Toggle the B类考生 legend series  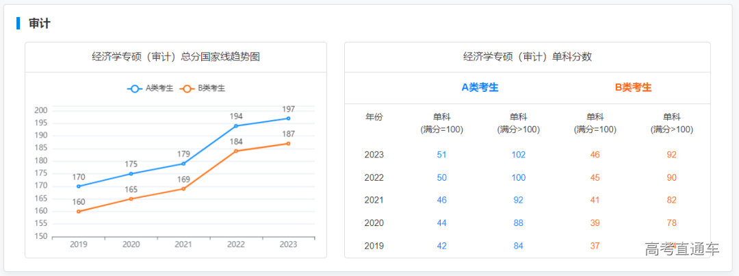pos(202,88)
